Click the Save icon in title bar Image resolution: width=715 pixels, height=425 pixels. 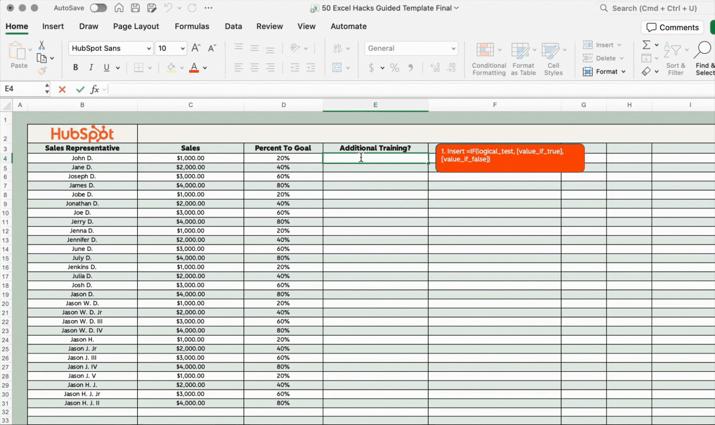pyautogui.click(x=135, y=8)
